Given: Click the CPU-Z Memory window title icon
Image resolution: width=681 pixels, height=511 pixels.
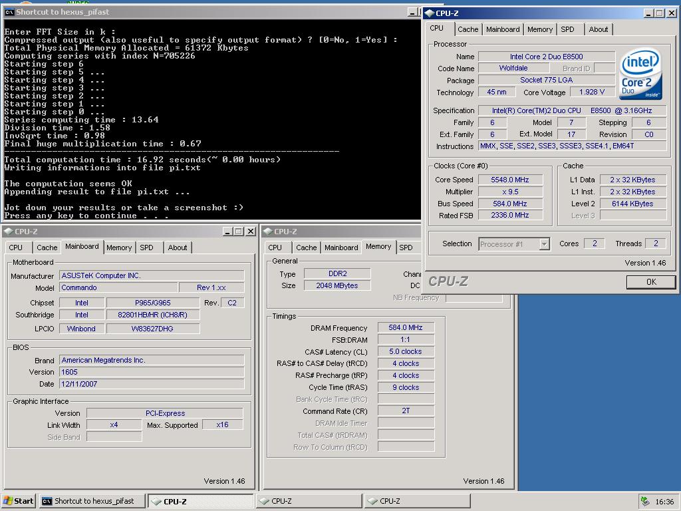Looking at the screenshot, I should click(267, 232).
